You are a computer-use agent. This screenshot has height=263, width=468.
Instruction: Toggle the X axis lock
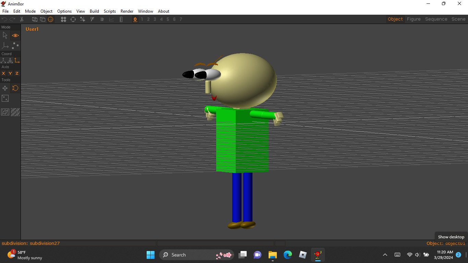[x=3, y=73]
